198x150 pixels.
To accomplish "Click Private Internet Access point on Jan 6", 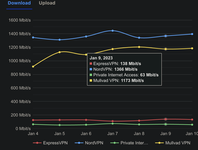I will (86, 125).
